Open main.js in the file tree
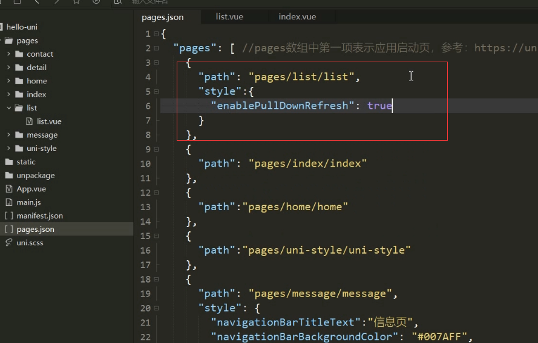This screenshot has height=343, width=538. pos(28,202)
